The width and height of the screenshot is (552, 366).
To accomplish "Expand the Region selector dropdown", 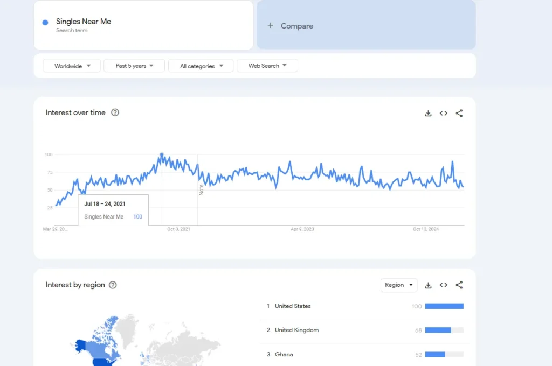I will 399,285.
